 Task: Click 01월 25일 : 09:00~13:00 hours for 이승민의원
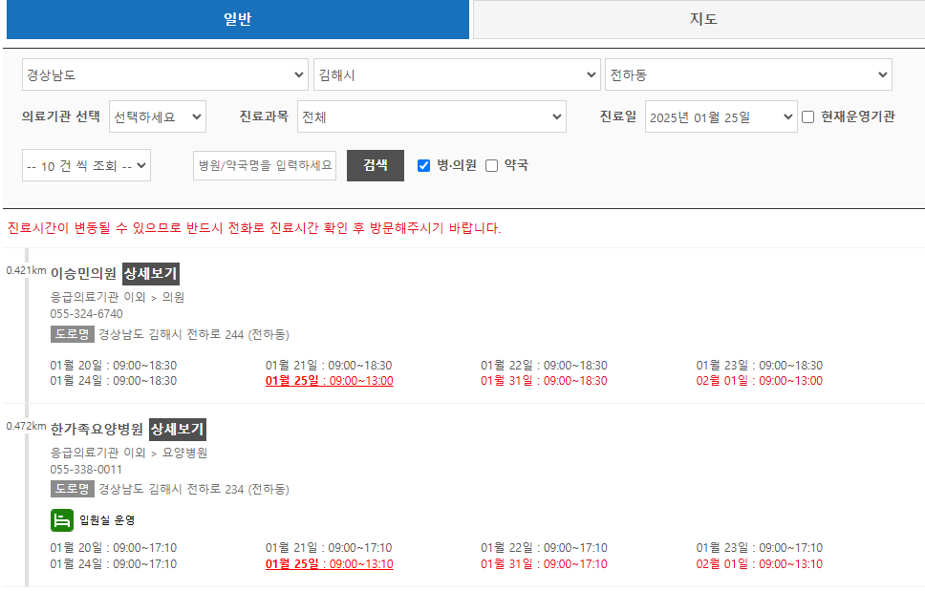tap(329, 381)
